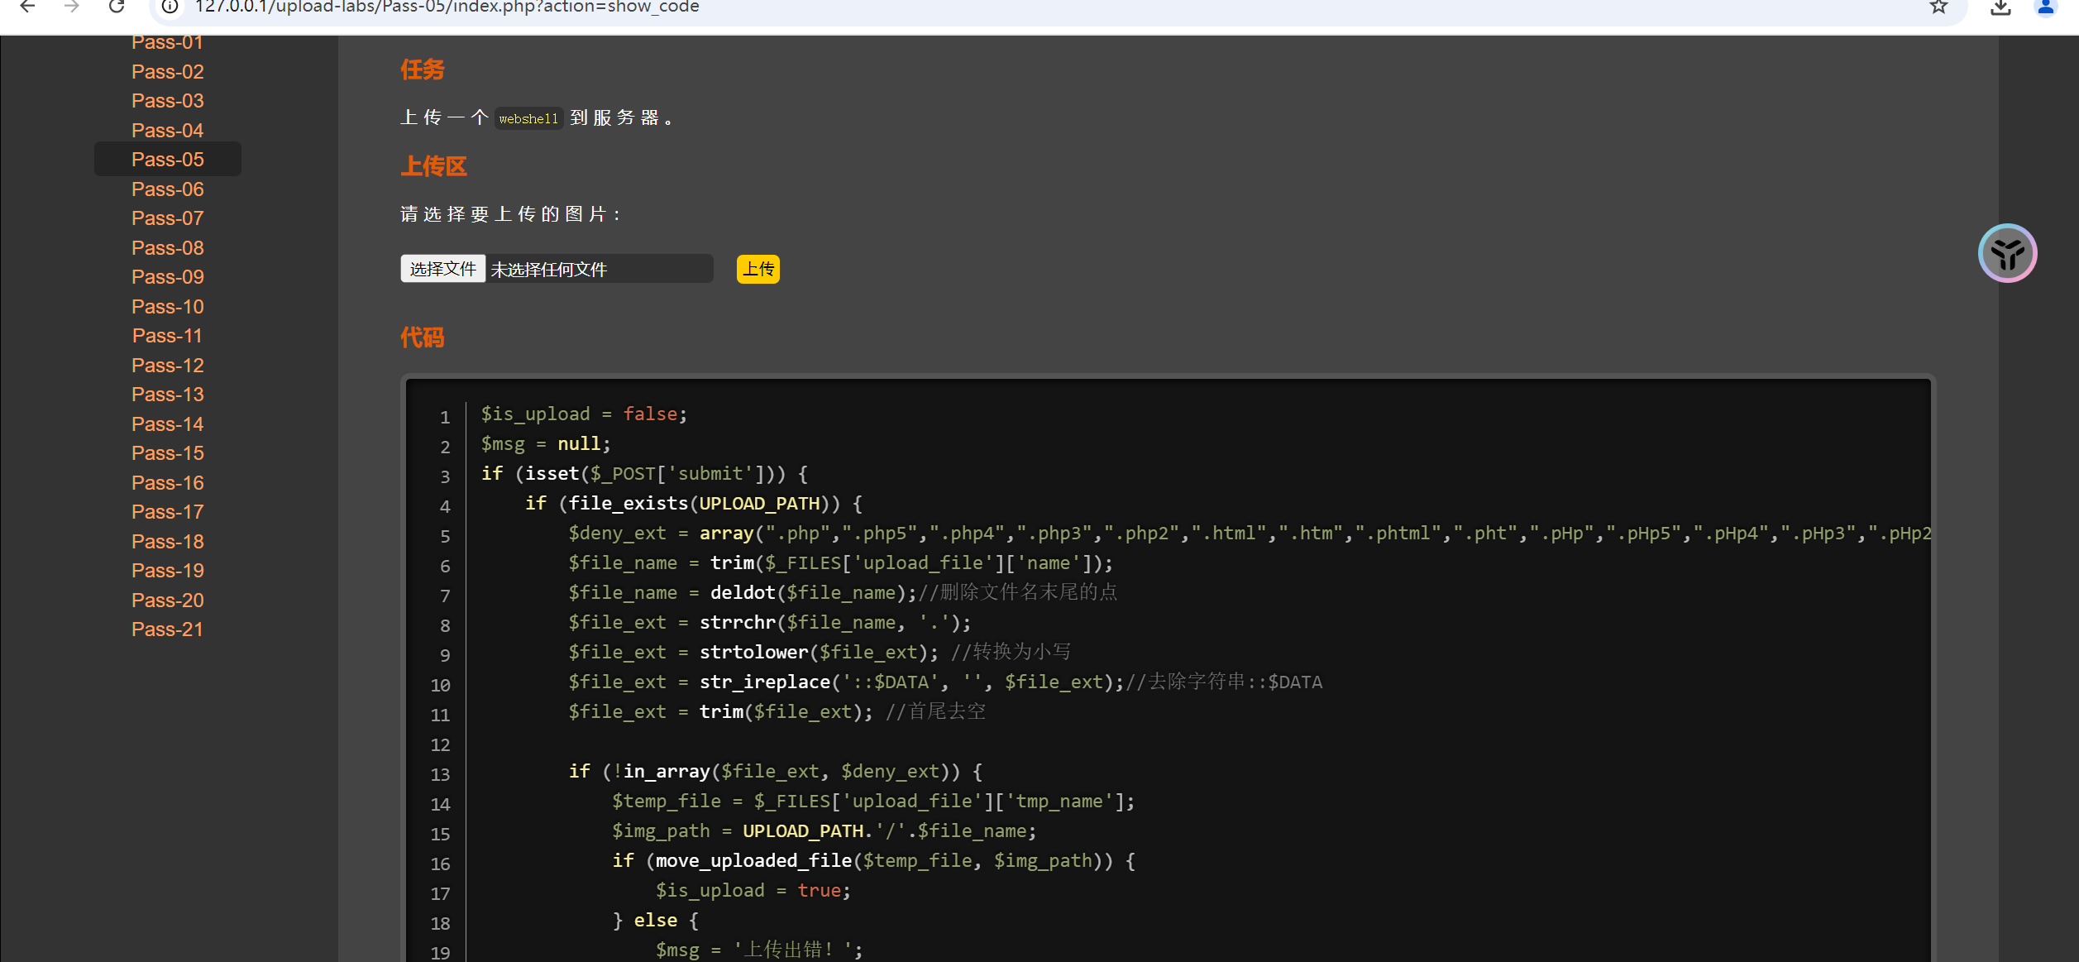Open the Pass-13 sidebar entry
Viewport: 2079px width, 962px height.
(x=167, y=394)
